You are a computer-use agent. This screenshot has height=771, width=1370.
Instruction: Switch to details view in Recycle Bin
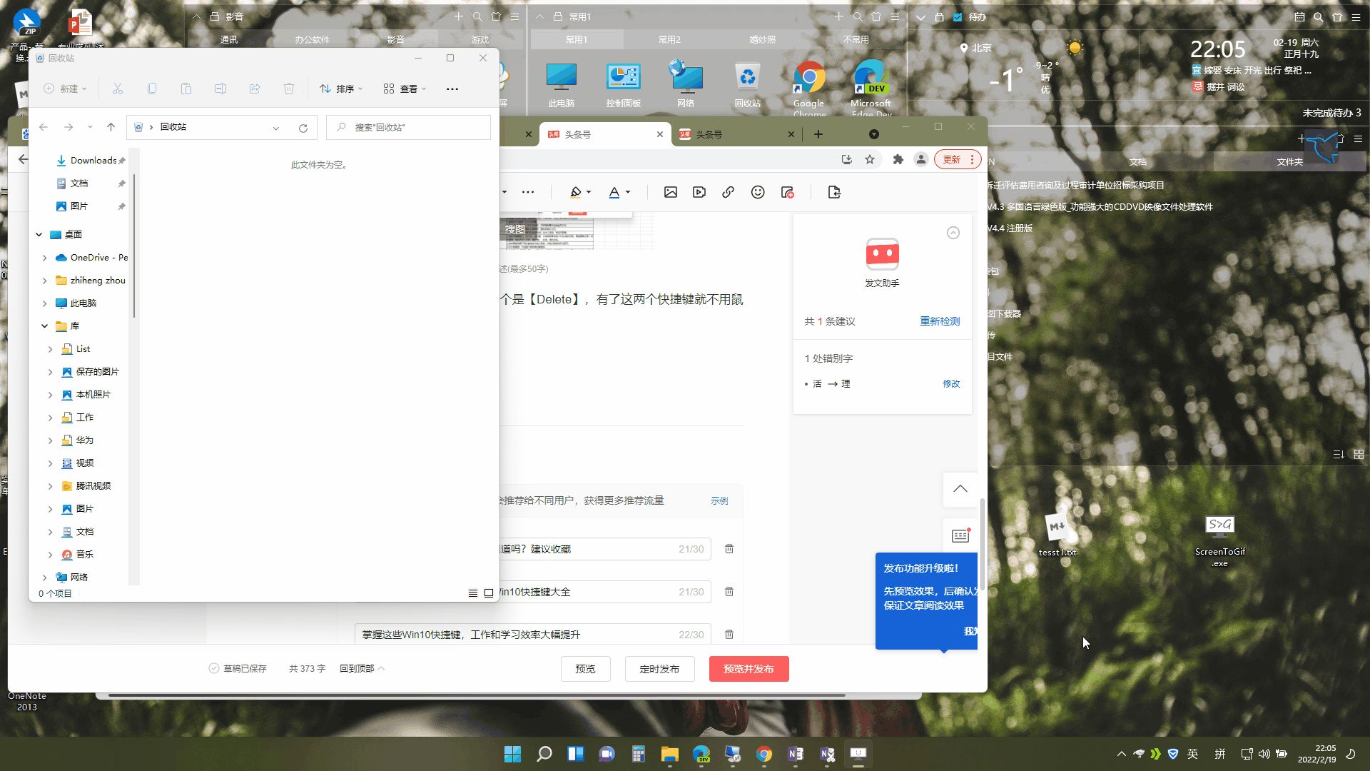pos(472,593)
